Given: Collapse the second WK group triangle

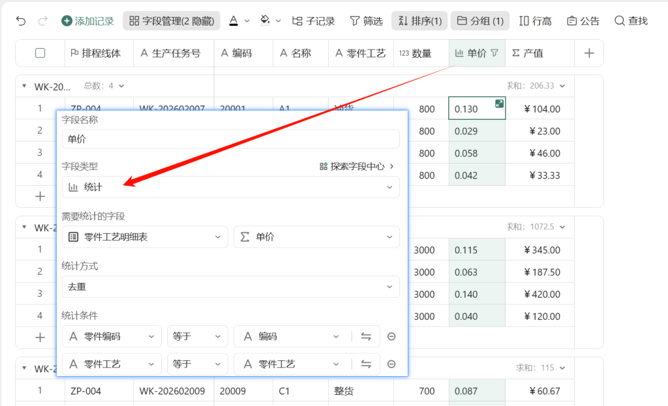Looking at the screenshot, I should (x=24, y=227).
